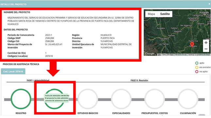Image resolution: width=211 pixels, height=118 pixels.
Task: Click the PROCESO DE ASISTENCIA TÉCNICA heading
Action: point(21,64)
